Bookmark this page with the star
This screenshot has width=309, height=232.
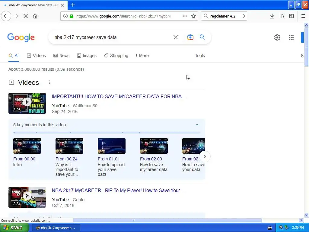(193, 16)
